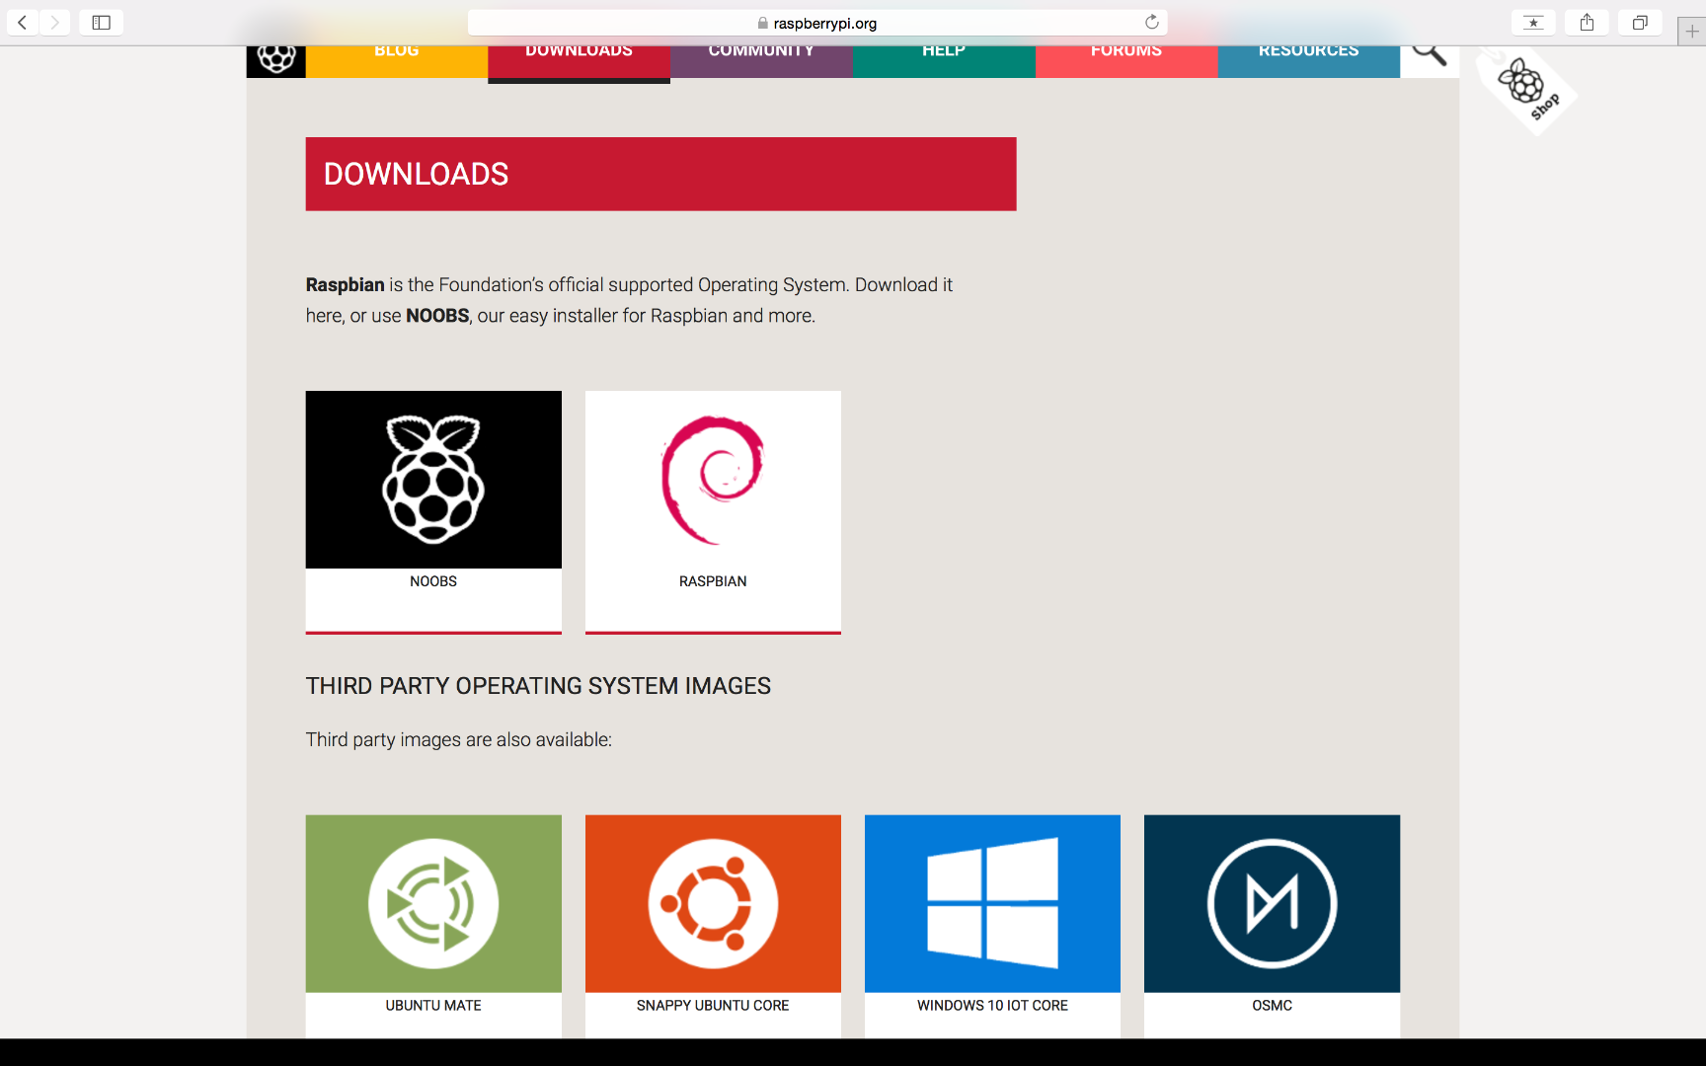
Task: Click the Snappy Ubuntu Core logo
Action: (x=713, y=903)
